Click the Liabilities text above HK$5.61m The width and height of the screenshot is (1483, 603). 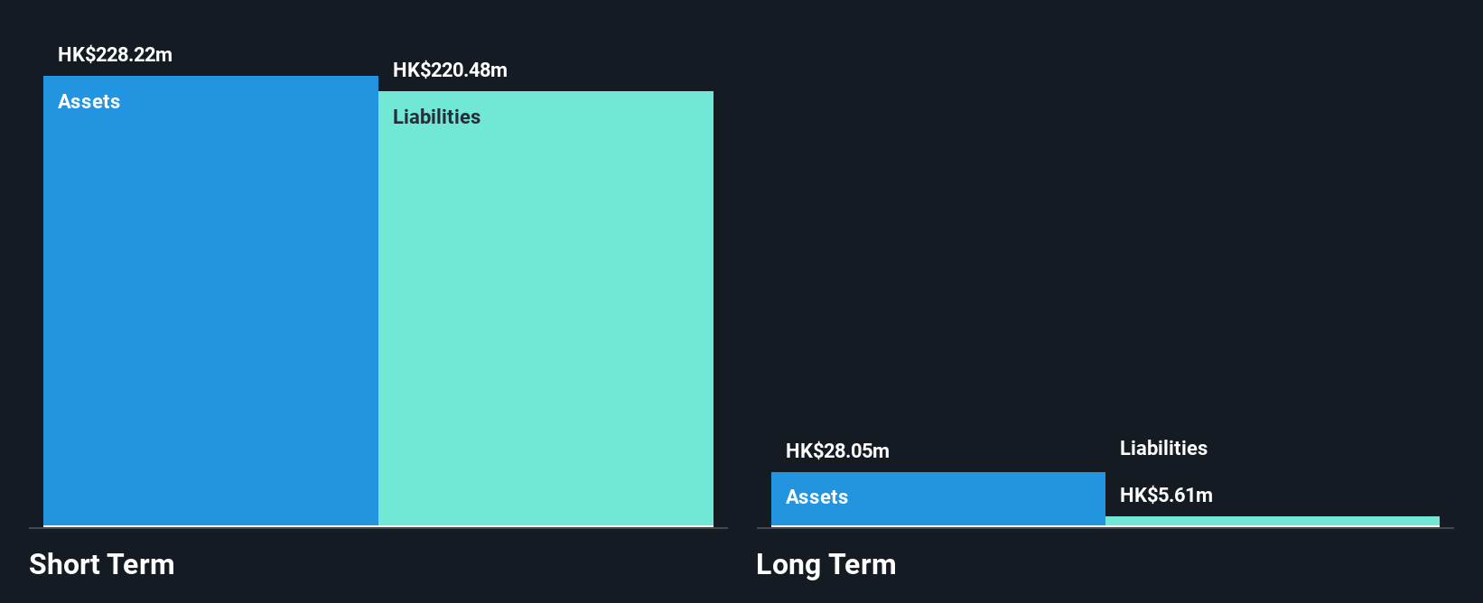click(x=1163, y=448)
